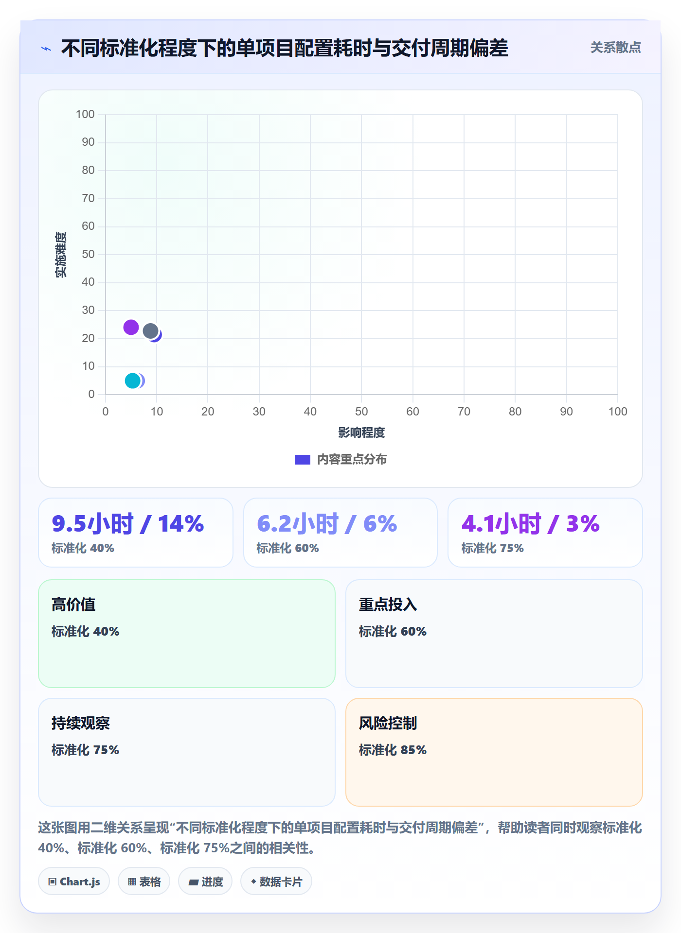Select the purple scatter point
Viewport: 681px width, 933px height.
(131, 328)
